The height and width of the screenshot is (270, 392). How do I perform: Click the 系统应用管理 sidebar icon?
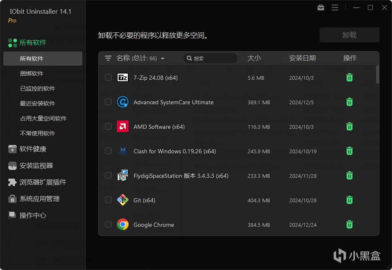coord(12,199)
